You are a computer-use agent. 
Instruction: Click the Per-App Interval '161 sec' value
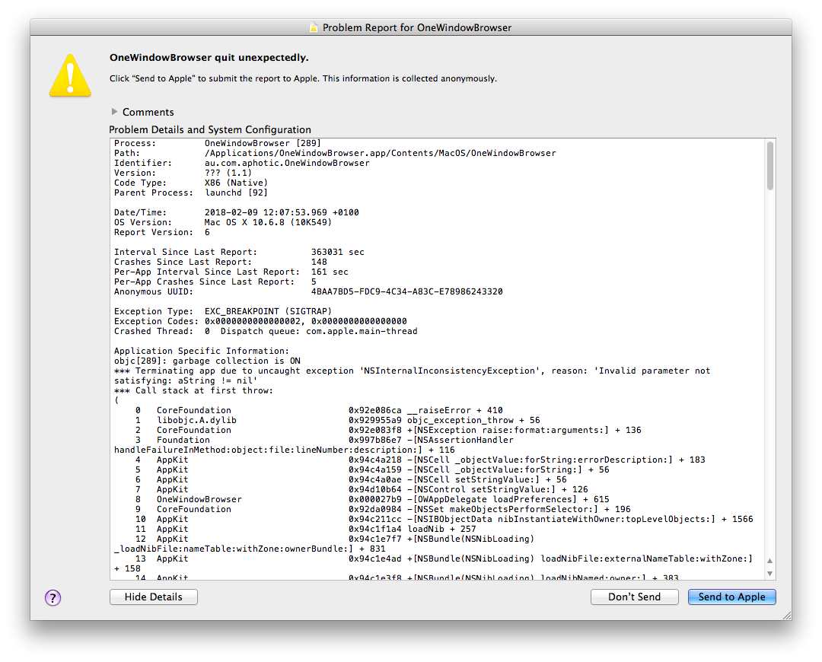click(330, 272)
